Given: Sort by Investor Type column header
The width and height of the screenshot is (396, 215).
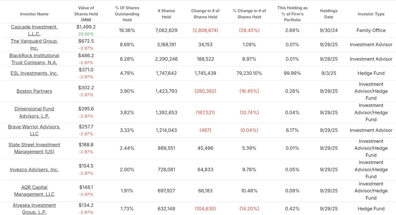Looking at the screenshot, I should (371, 14).
